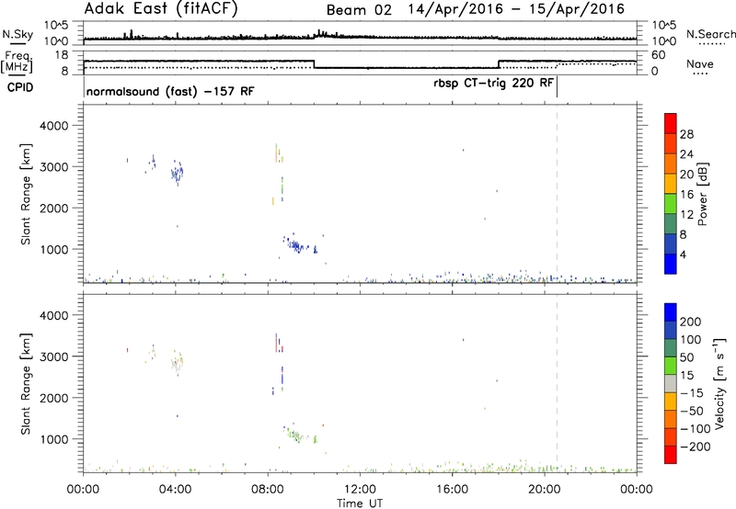Click the '20:00' time tick label

click(545, 490)
